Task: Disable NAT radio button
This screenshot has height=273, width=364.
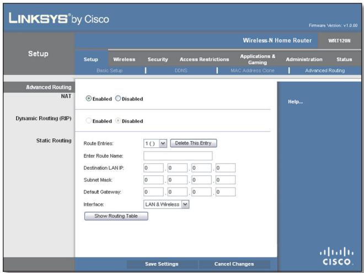Action: point(118,98)
